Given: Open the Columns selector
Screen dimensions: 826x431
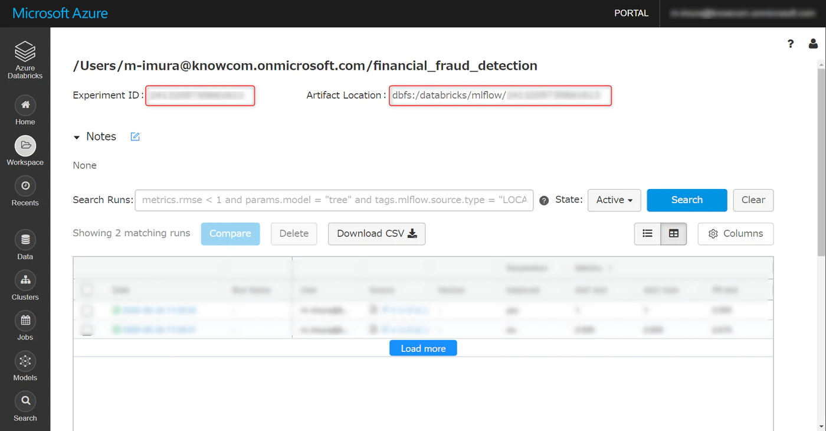Looking at the screenshot, I should (735, 234).
